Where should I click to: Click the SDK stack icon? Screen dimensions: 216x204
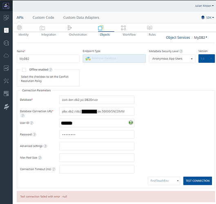(203, 18)
